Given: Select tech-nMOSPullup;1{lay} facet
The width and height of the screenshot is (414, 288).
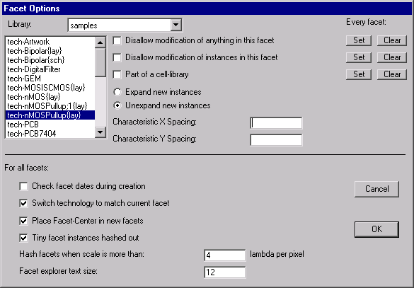Looking at the screenshot, I should 50,106.
